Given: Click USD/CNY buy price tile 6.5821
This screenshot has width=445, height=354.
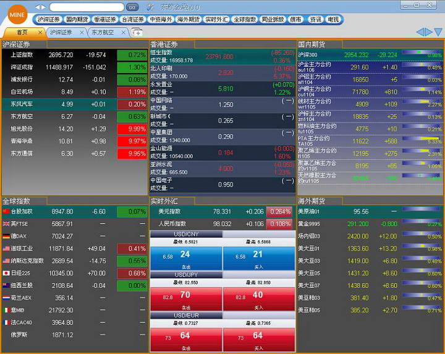Looking at the screenshot, I should (x=259, y=258).
